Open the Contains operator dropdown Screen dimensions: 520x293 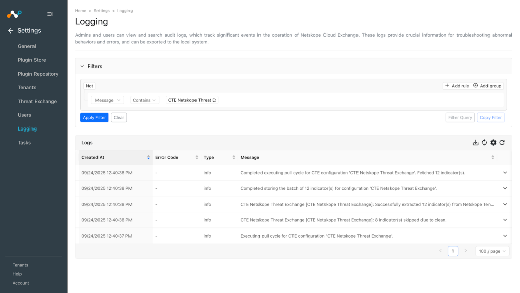point(144,100)
